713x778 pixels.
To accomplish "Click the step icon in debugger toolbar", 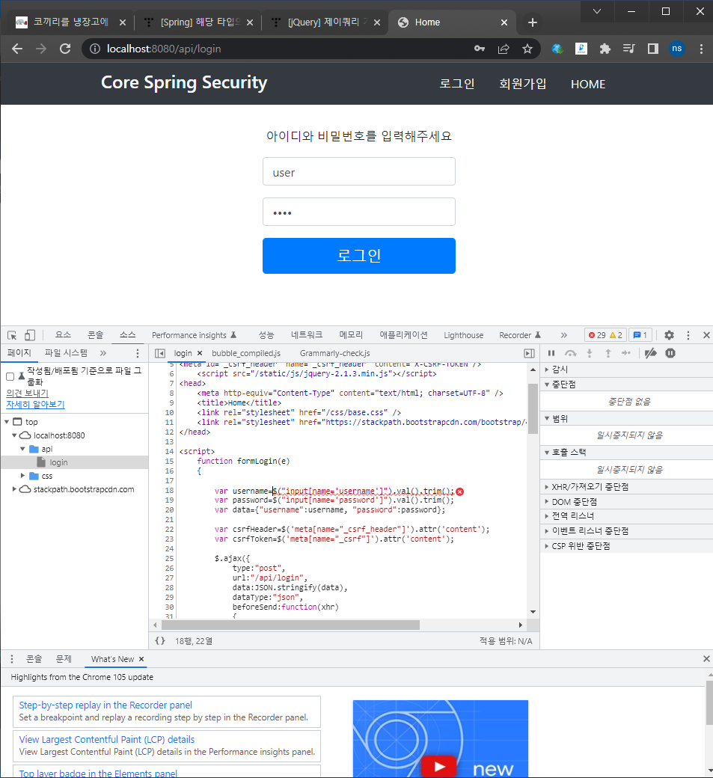I will [626, 353].
